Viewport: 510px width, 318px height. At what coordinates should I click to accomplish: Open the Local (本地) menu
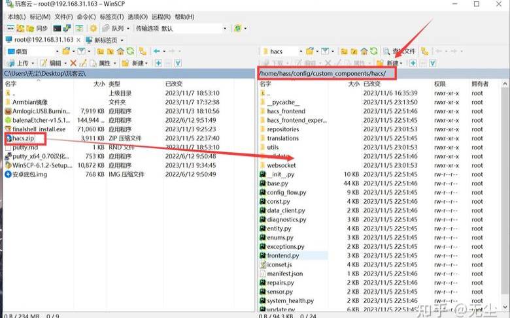click(x=16, y=17)
